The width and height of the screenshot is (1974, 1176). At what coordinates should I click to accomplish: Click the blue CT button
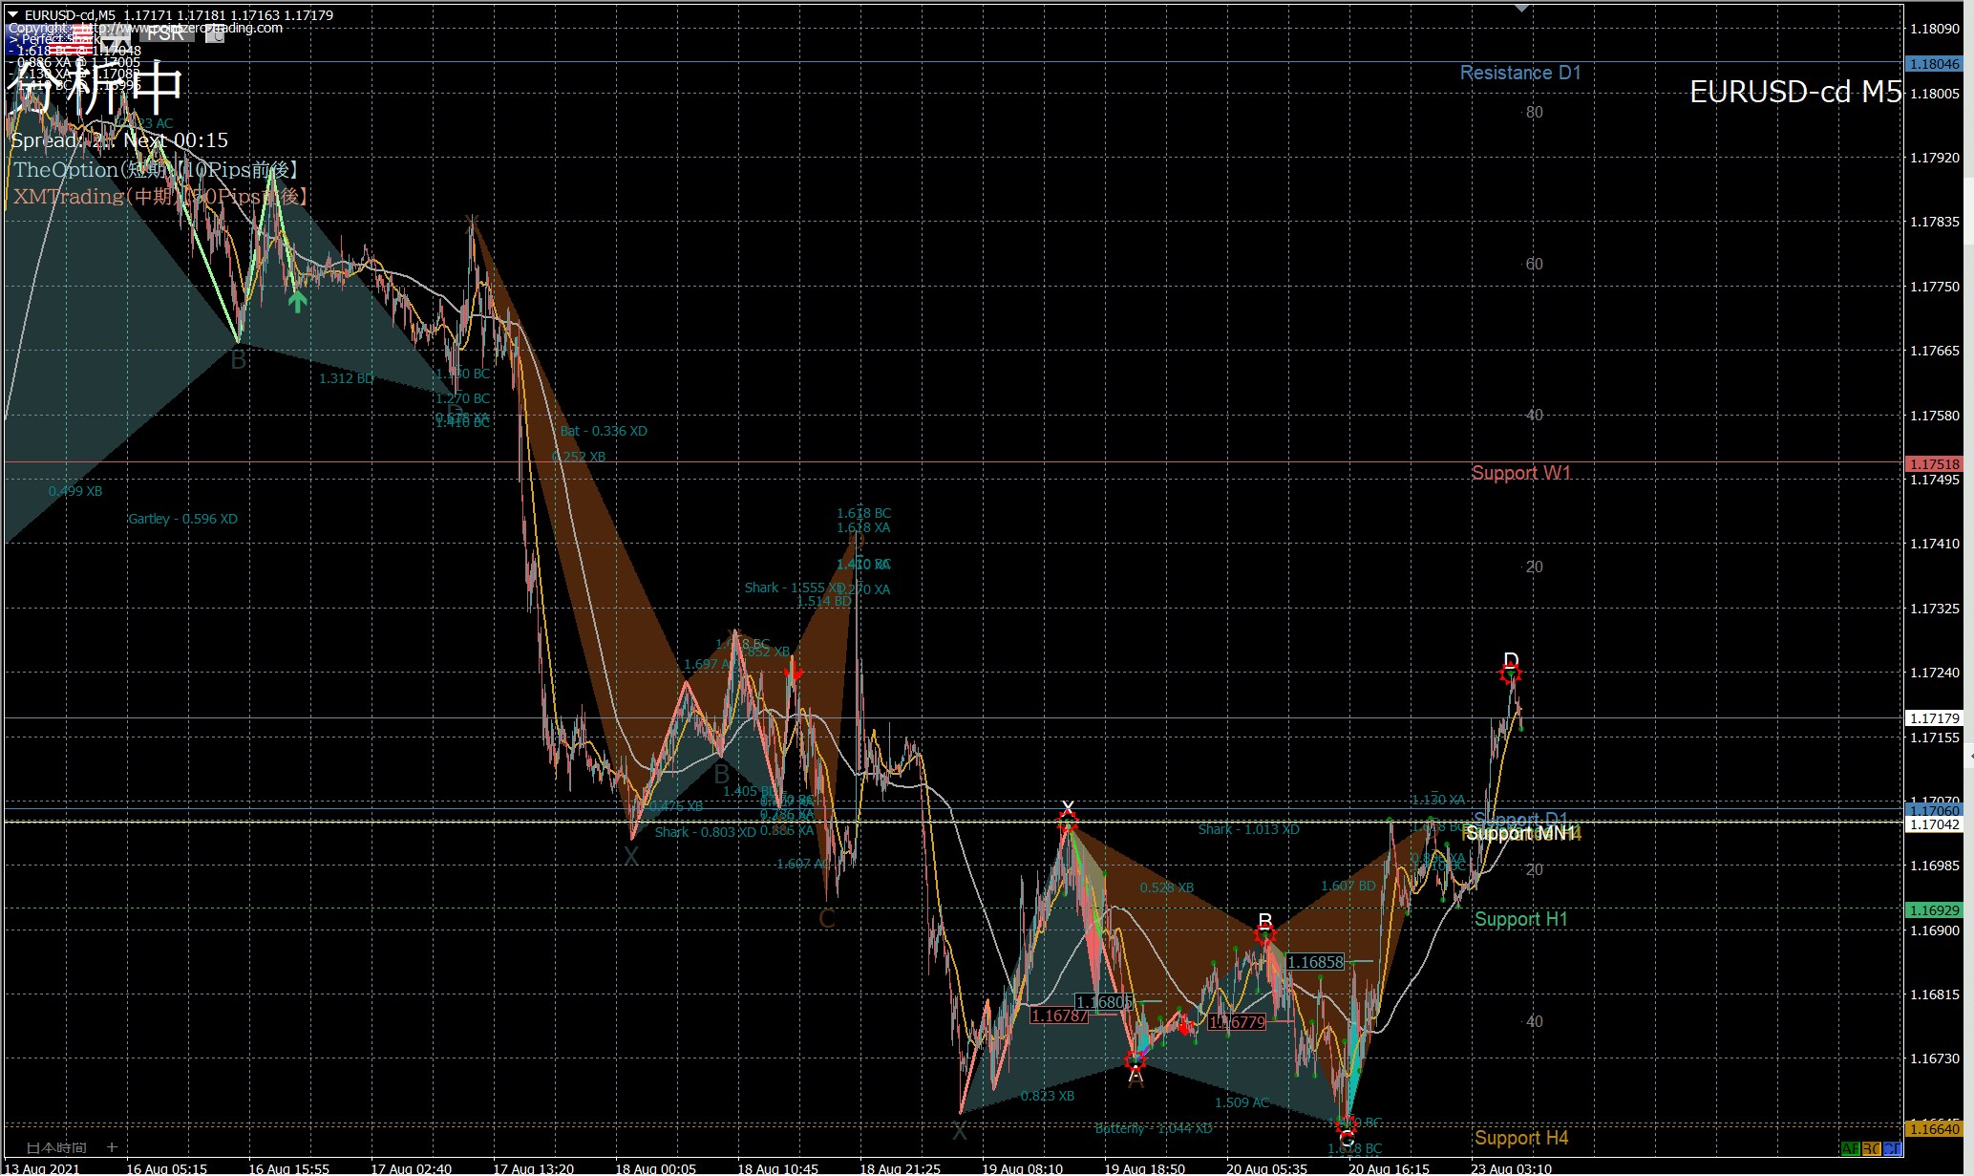[x=1892, y=1148]
